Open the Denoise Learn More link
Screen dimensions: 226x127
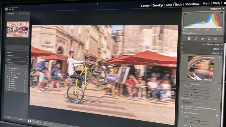click(197, 103)
